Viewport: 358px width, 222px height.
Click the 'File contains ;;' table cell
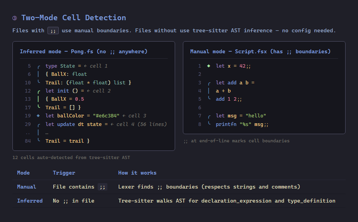coord(80,187)
